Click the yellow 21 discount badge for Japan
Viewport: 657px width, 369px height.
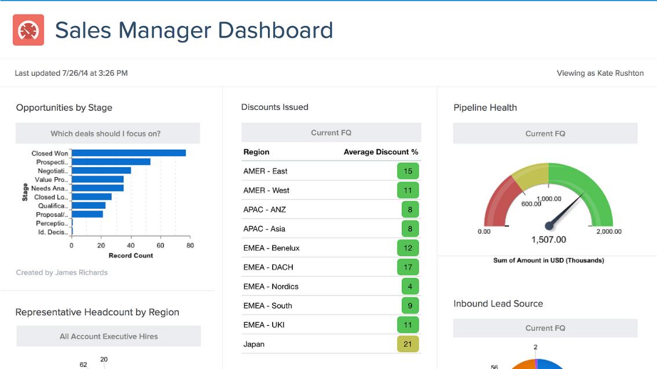408,344
